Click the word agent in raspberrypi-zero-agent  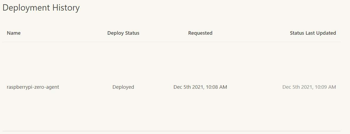point(52,87)
